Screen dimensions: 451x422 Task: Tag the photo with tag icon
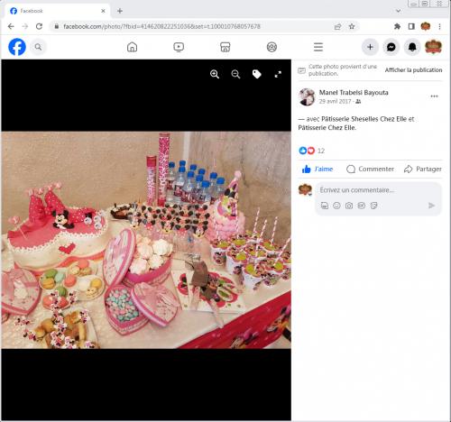(256, 74)
